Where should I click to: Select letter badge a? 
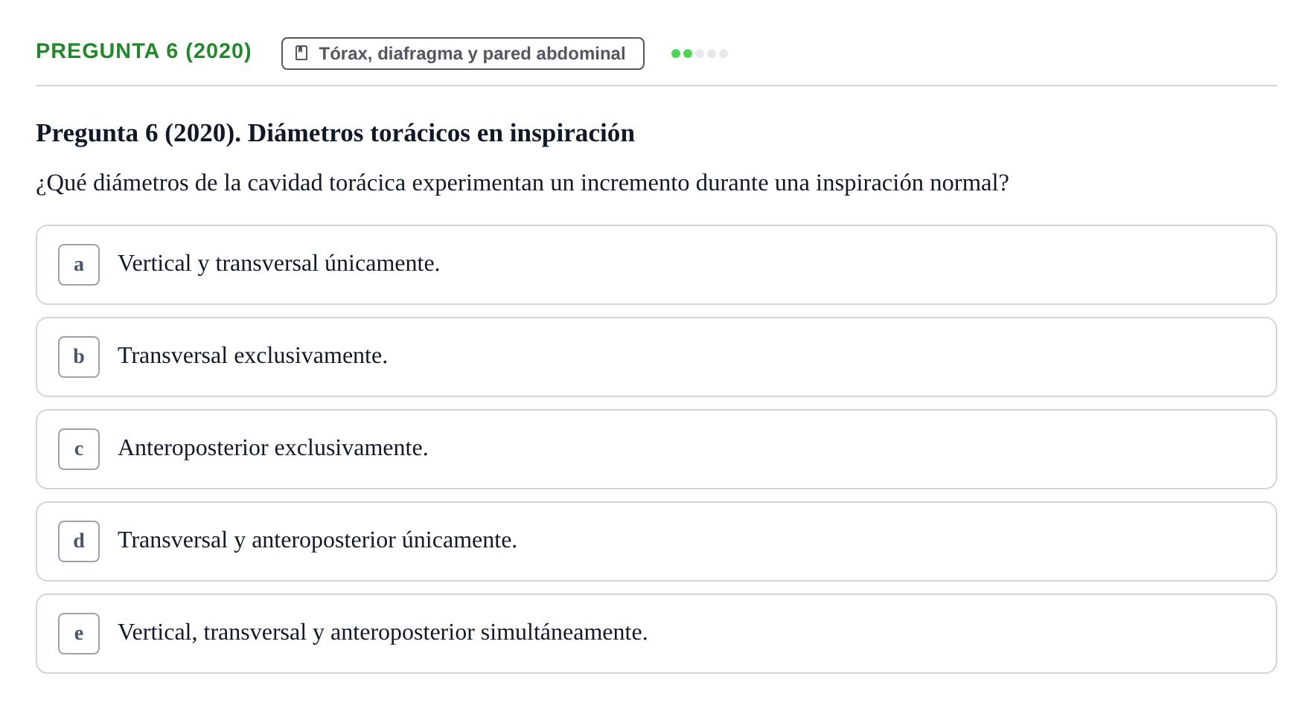click(79, 265)
